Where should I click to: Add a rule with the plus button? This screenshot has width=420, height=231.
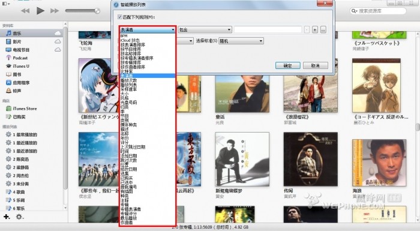point(315,30)
